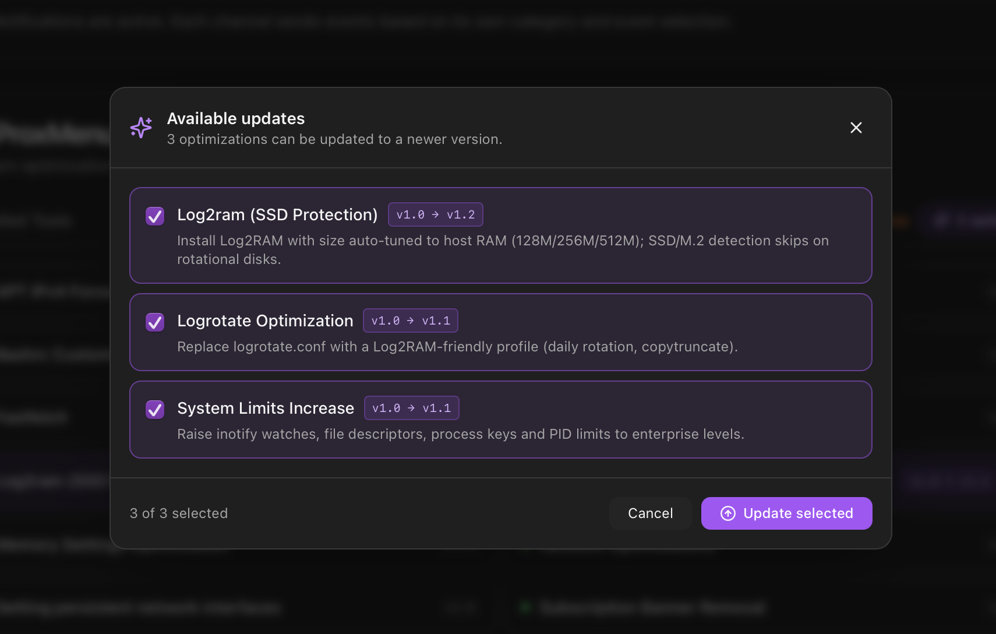Click the v1.0 → v1.2 version badge
This screenshot has width=996, height=634.
point(436,214)
